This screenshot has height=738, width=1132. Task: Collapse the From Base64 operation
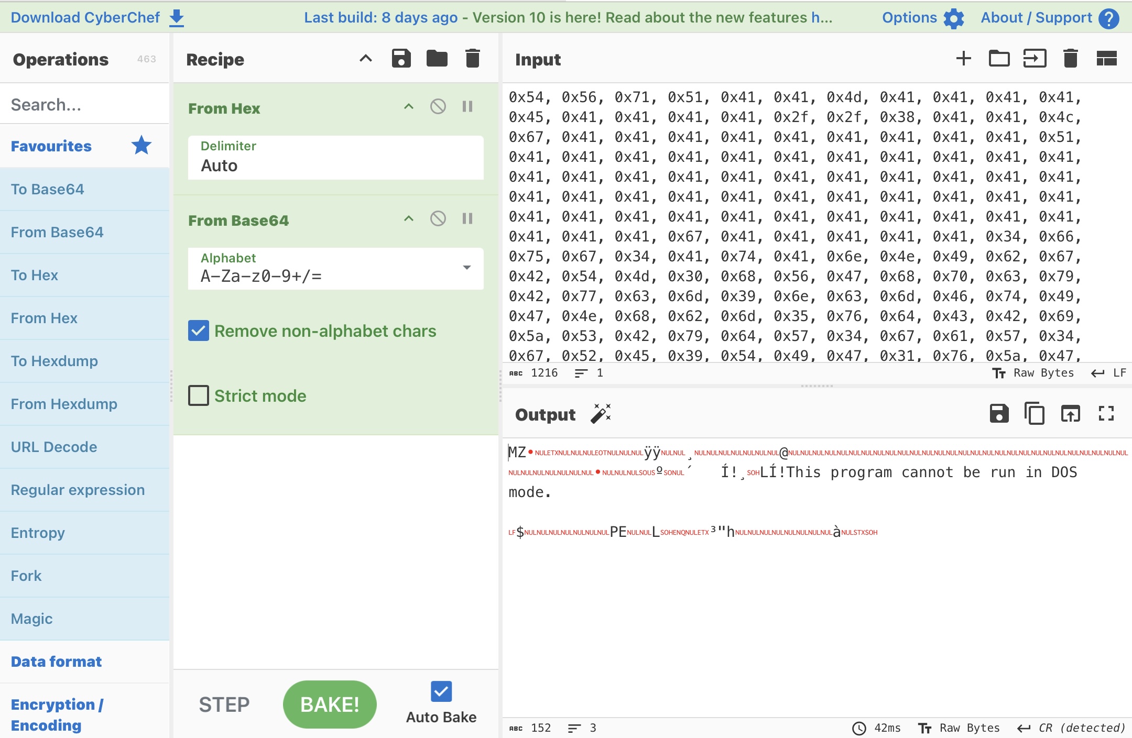coord(409,219)
